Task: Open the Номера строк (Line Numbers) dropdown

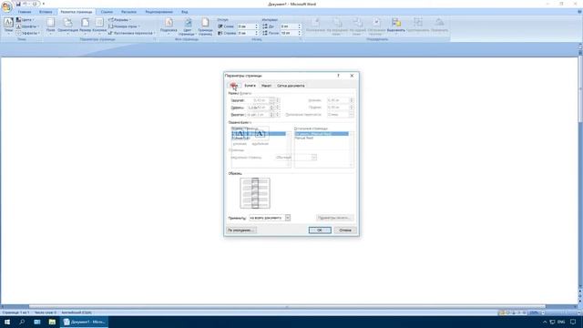Action: (x=124, y=26)
